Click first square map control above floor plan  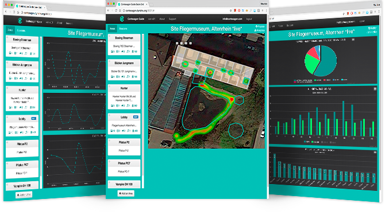tap(178, 43)
